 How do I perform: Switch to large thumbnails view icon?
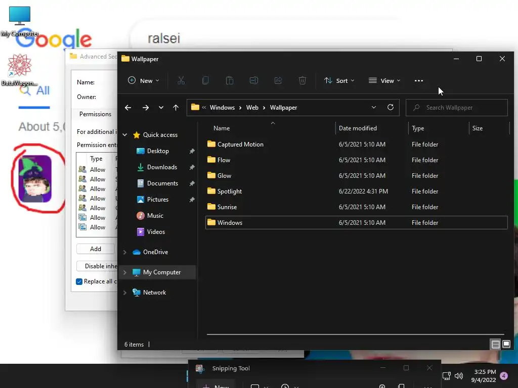[x=506, y=345]
